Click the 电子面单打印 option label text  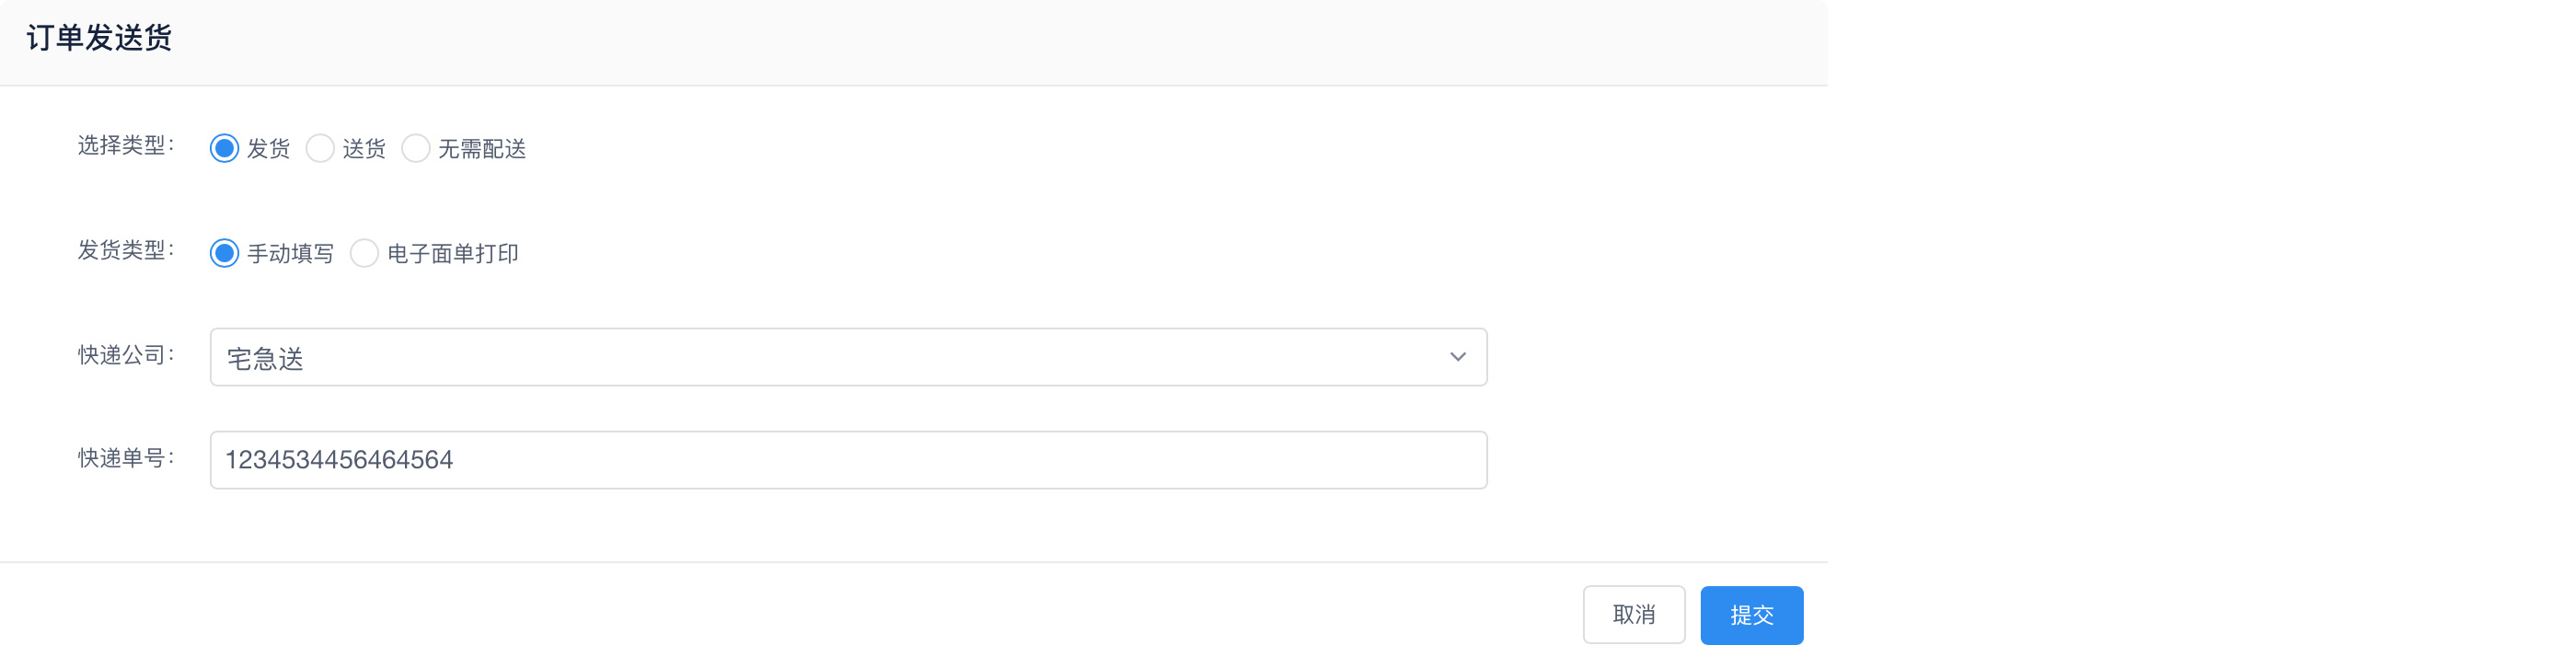[x=452, y=254]
